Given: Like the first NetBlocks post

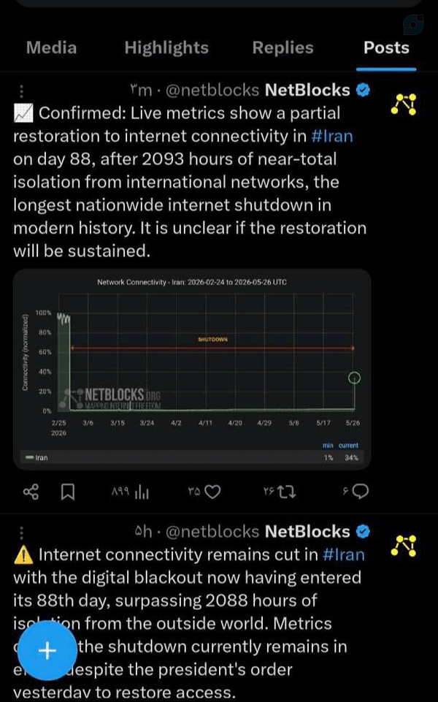Looking at the screenshot, I should pos(212,492).
